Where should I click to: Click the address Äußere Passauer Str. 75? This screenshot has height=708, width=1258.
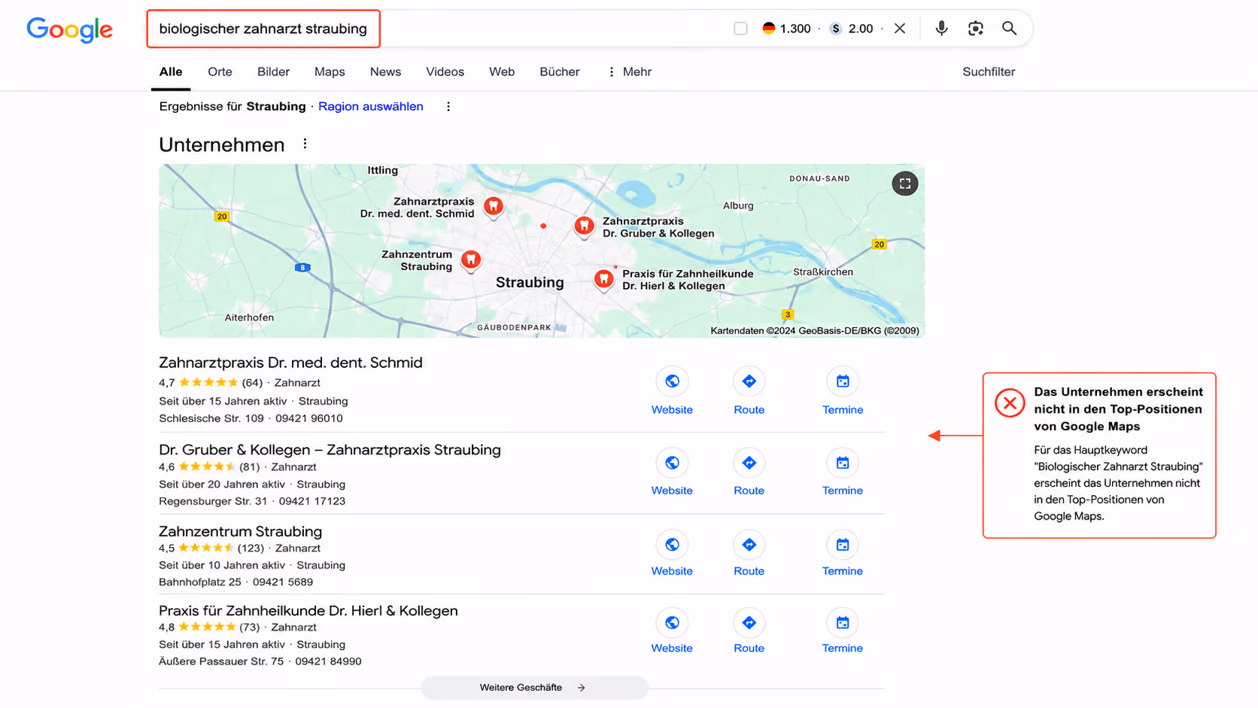[221, 661]
